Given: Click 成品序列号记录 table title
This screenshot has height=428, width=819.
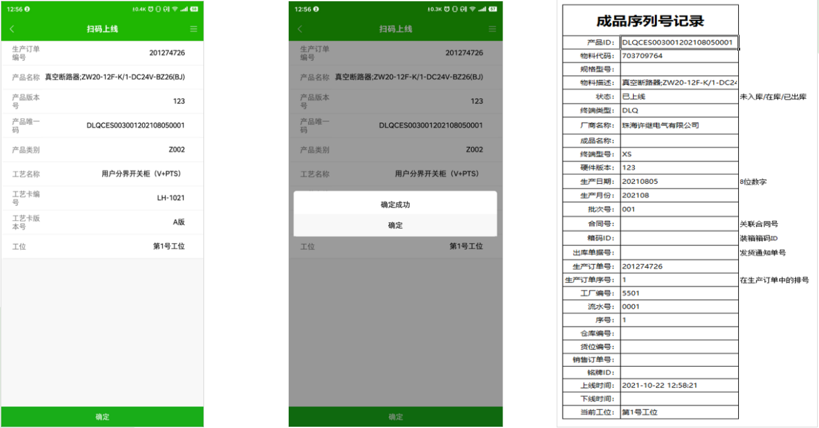Looking at the screenshot, I should (650, 21).
